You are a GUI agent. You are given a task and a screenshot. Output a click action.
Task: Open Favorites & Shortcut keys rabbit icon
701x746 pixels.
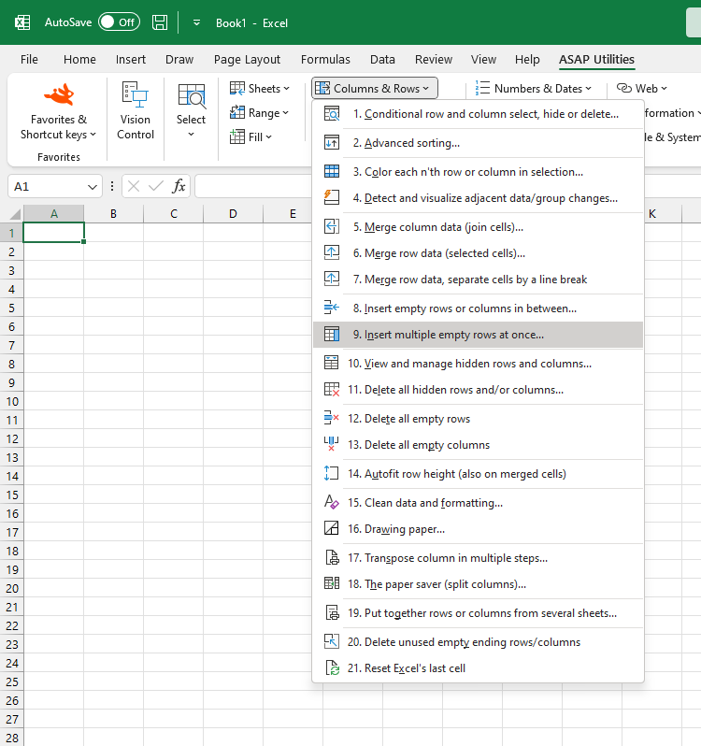click(x=59, y=94)
